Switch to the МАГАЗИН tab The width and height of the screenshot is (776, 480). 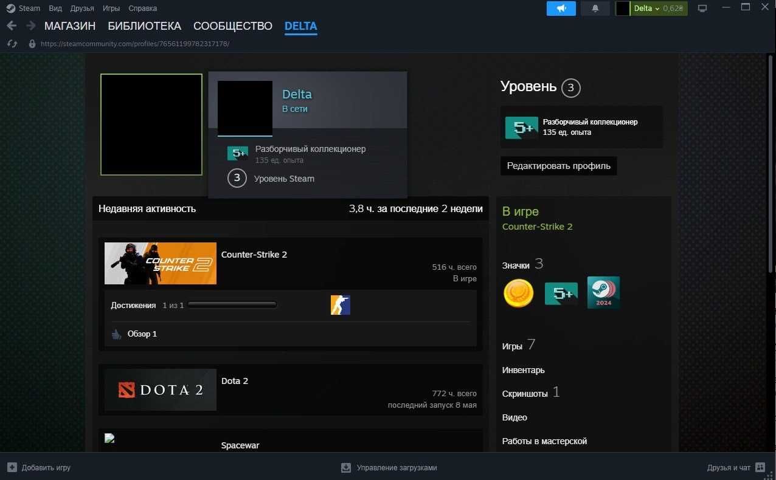[x=70, y=26]
